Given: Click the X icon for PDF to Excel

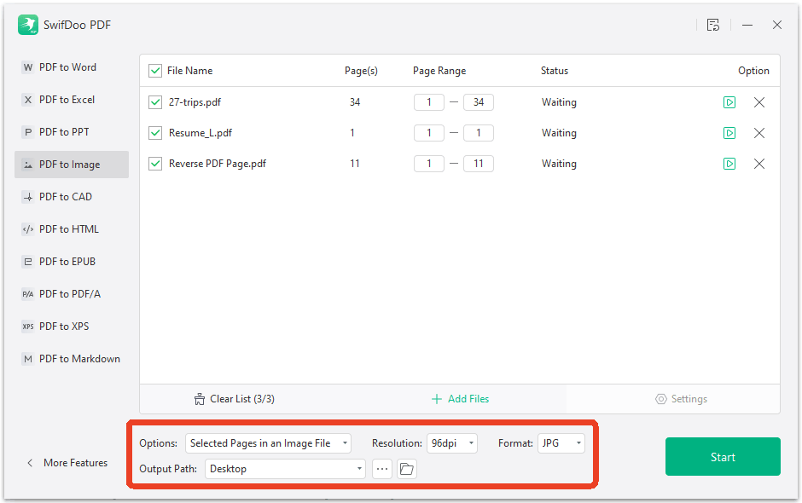Looking at the screenshot, I should 28,100.
